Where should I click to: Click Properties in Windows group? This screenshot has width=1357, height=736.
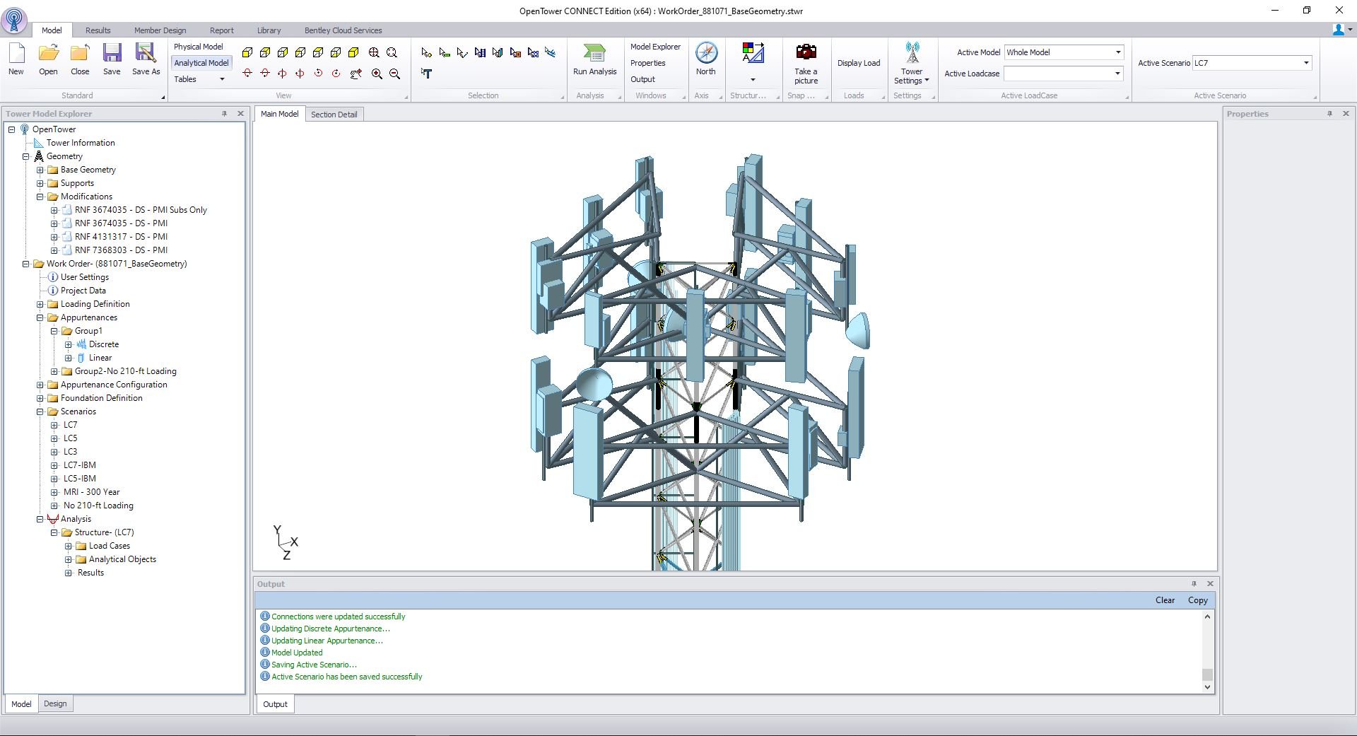tap(648, 63)
